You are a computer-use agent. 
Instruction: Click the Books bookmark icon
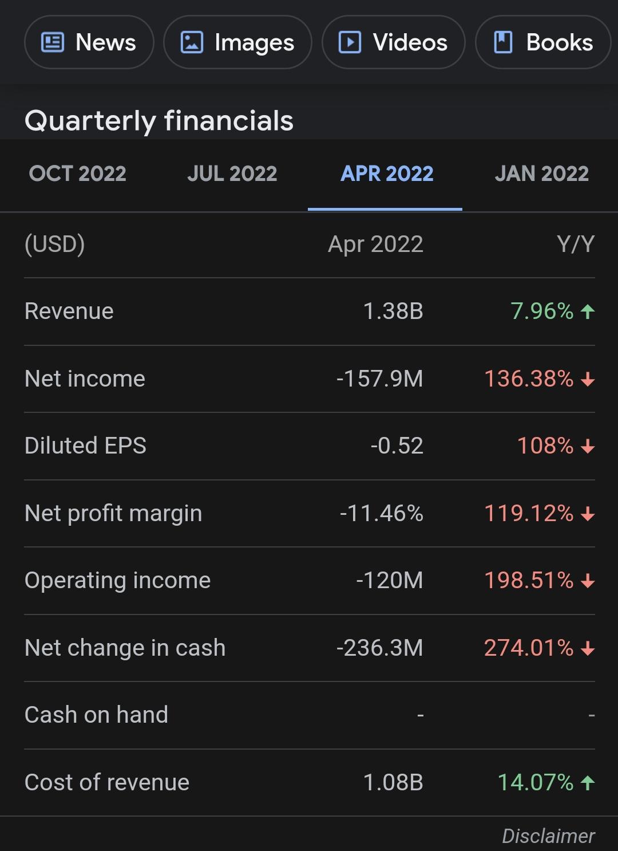click(x=502, y=42)
